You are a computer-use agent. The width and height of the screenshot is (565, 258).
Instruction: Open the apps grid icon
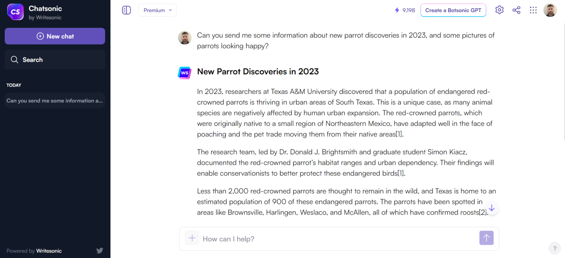pos(533,10)
